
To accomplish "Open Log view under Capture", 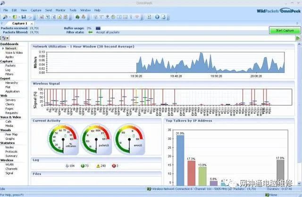I will tap(8, 70).
